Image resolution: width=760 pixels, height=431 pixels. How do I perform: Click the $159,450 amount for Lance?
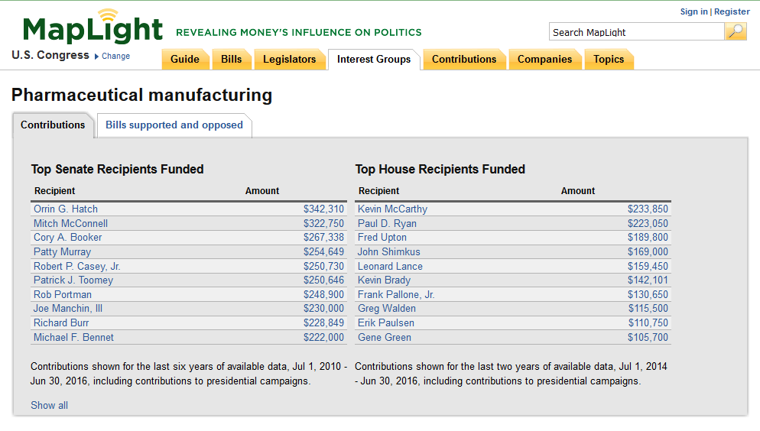pyautogui.click(x=648, y=267)
